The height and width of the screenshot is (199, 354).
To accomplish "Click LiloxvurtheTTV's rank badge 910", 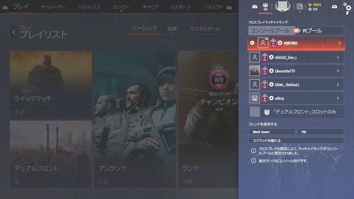I will click(x=265, y=71).
